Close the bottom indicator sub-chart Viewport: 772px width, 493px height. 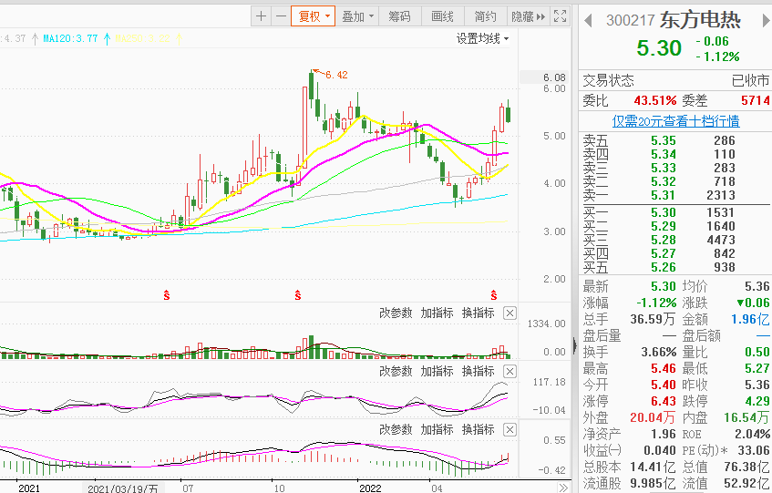(x=510, y=429)
